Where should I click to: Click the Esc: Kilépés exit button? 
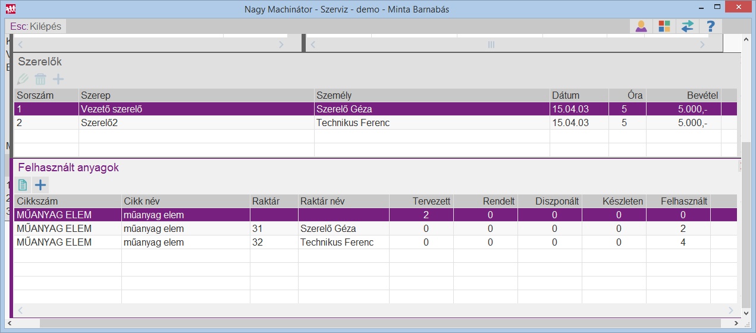[36, 27]
